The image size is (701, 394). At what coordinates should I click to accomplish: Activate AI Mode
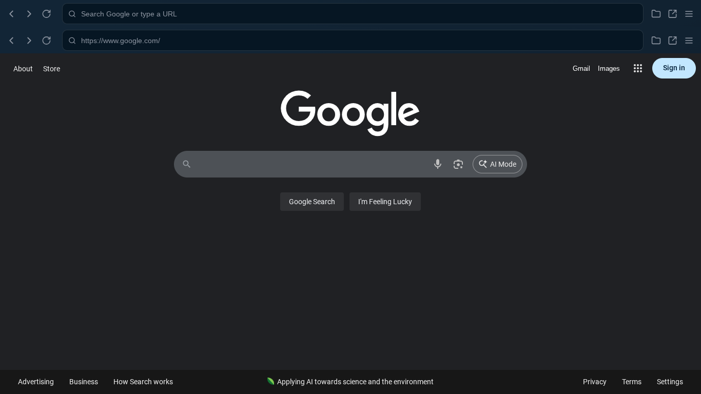coord(497,164)
